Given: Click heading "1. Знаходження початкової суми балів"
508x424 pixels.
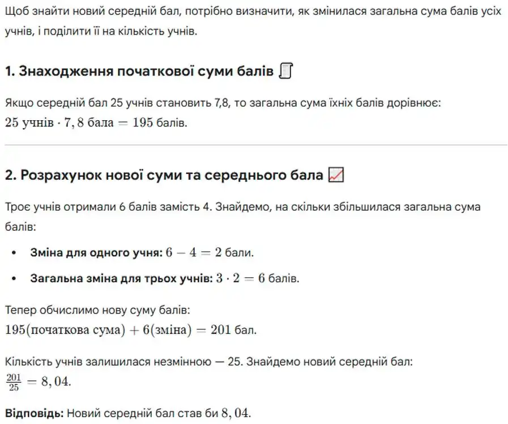Looking at the screenshot, I should pos(139,72).
